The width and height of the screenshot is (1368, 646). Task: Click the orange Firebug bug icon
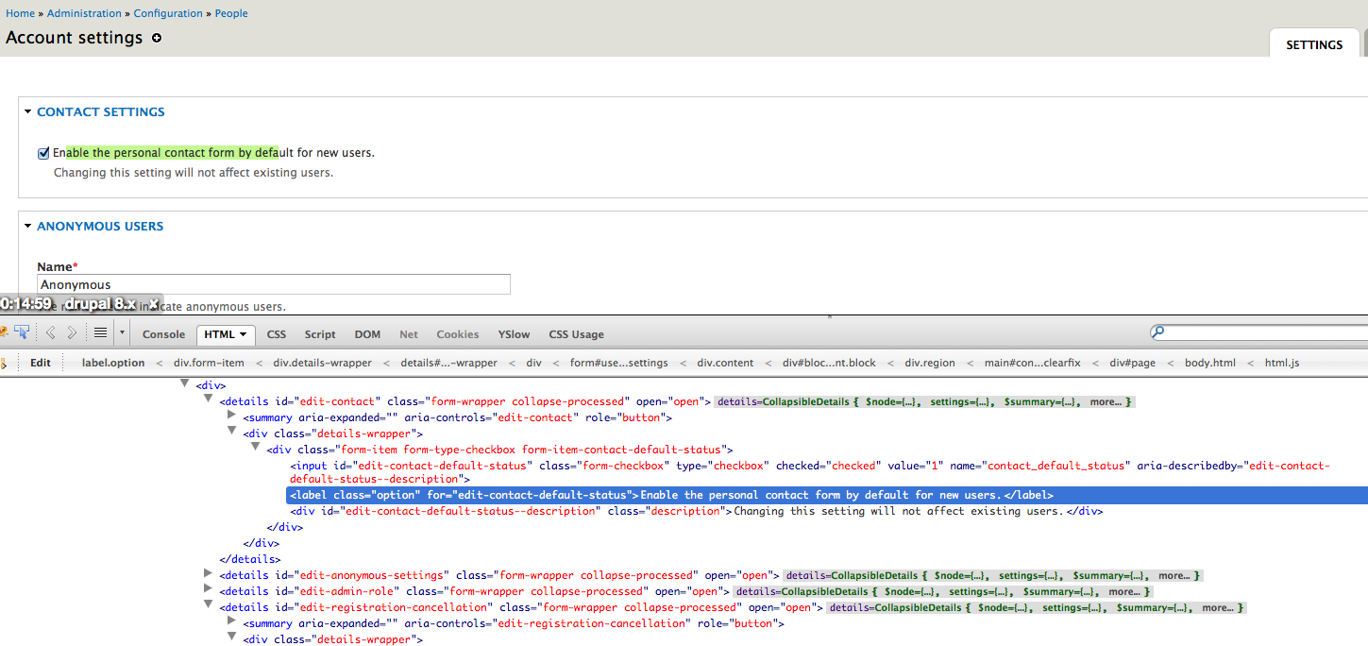point(6,331)
